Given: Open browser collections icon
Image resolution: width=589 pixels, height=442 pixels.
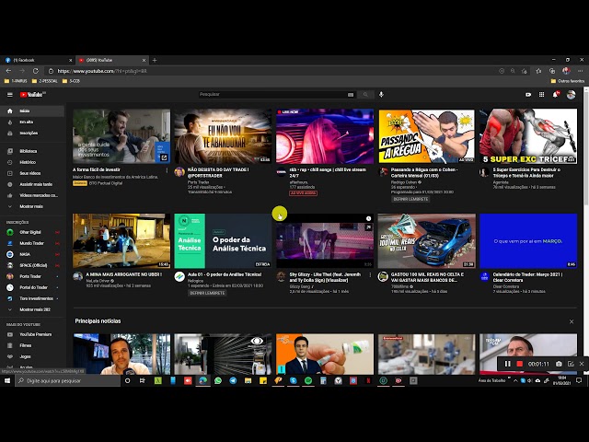Looking at the screenshot, I should (552, 71).
